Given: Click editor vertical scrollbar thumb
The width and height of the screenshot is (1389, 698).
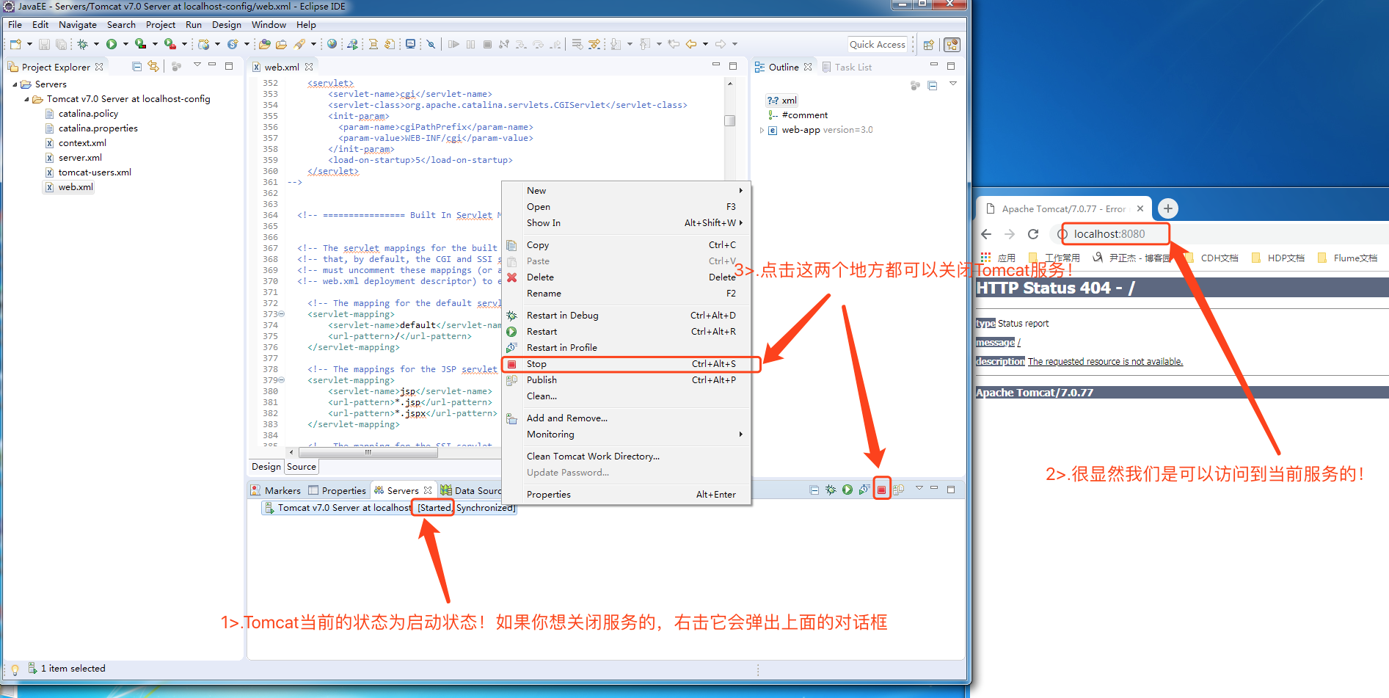Looking at the screenshot, I should [x=729, y=120].
